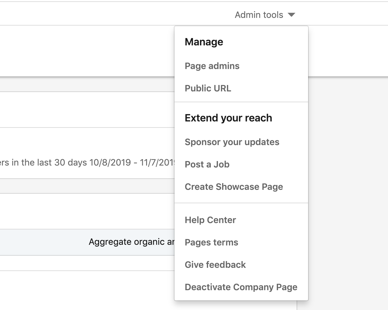Viewport: 388px width, 310px height.
Task: Click the Aggregate organic column header
Action: (x=131, y=242)
